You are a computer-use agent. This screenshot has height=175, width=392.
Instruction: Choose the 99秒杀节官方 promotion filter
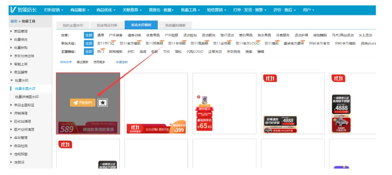[319, 44]
